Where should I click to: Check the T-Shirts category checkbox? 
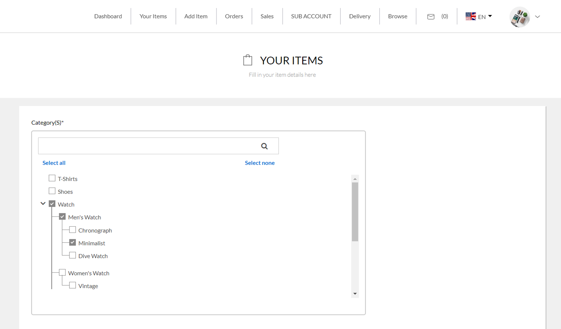point(52,178)
